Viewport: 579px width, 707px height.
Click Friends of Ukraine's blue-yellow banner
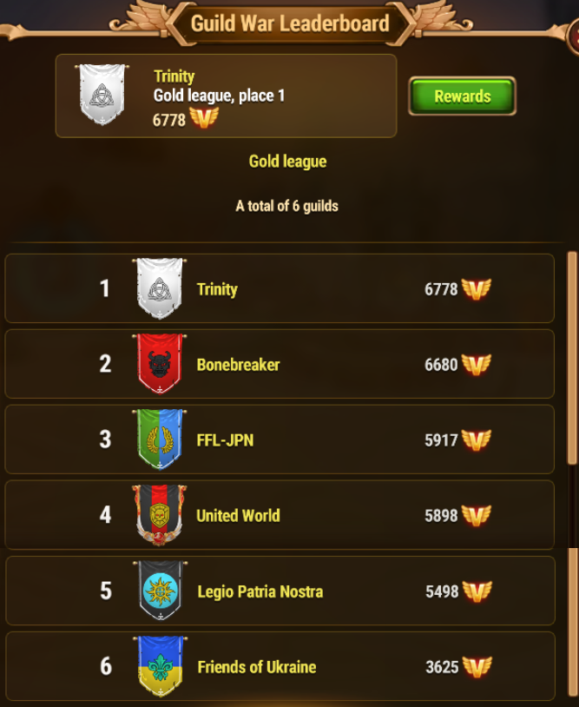tap(161, 666)
